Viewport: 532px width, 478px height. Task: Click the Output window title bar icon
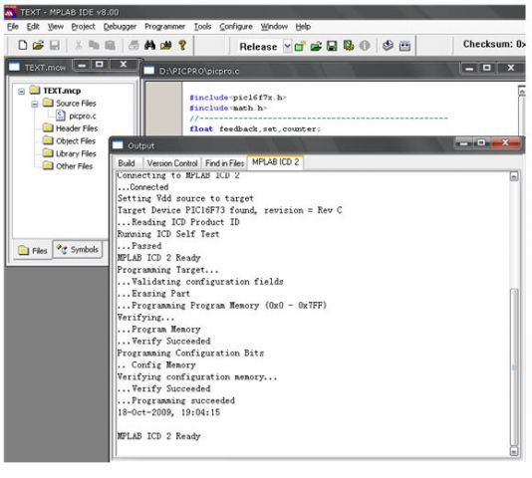tap(118, 145)
